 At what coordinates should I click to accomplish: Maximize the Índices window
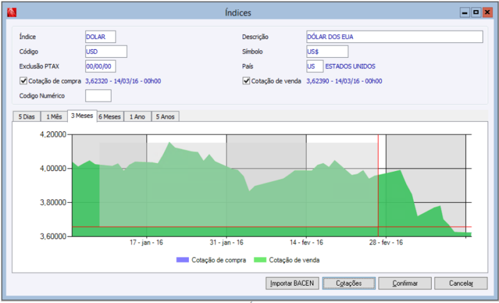coord(476,12)
